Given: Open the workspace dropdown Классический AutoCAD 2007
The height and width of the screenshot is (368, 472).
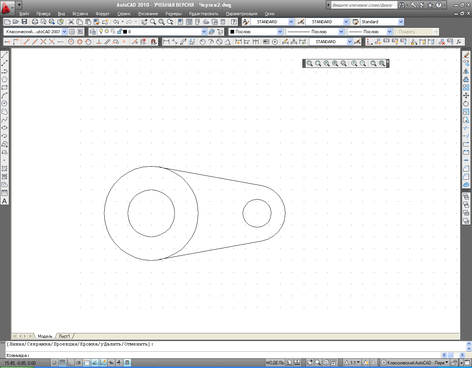Looking at the screenshot, I should click(36, 32).
